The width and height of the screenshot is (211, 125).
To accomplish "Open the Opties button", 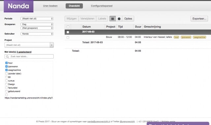I will [128, 19].
